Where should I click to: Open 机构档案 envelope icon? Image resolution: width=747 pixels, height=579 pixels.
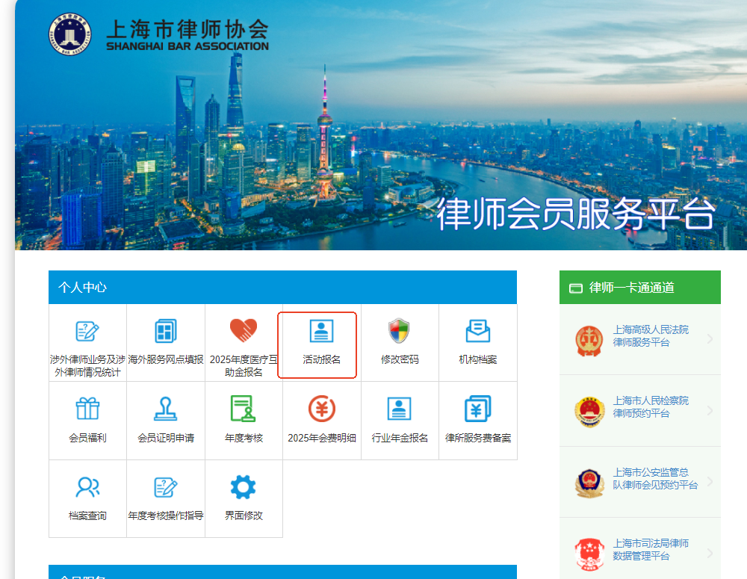(x=477, y=331)
